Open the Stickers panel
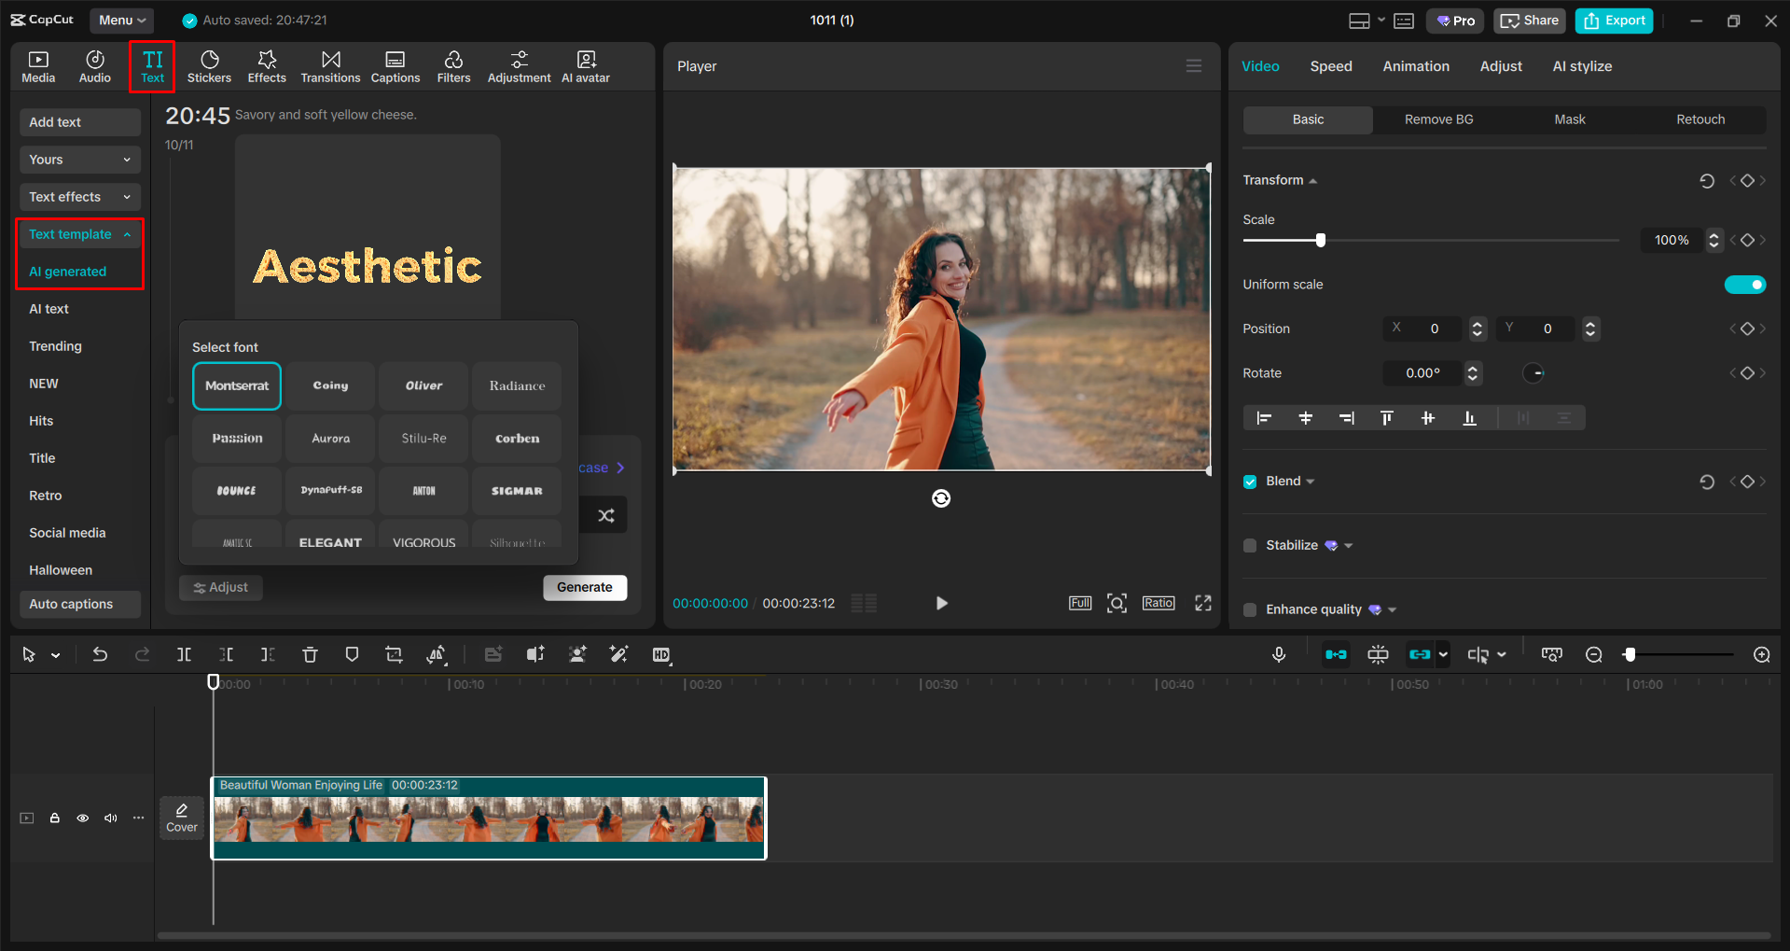Viewport: 1790px width, 951px height. pos(209,66)
